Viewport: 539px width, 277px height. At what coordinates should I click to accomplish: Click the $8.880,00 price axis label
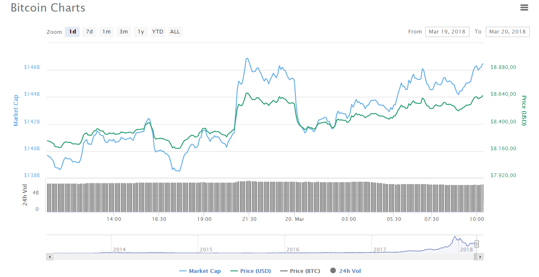tap(503, 67)
